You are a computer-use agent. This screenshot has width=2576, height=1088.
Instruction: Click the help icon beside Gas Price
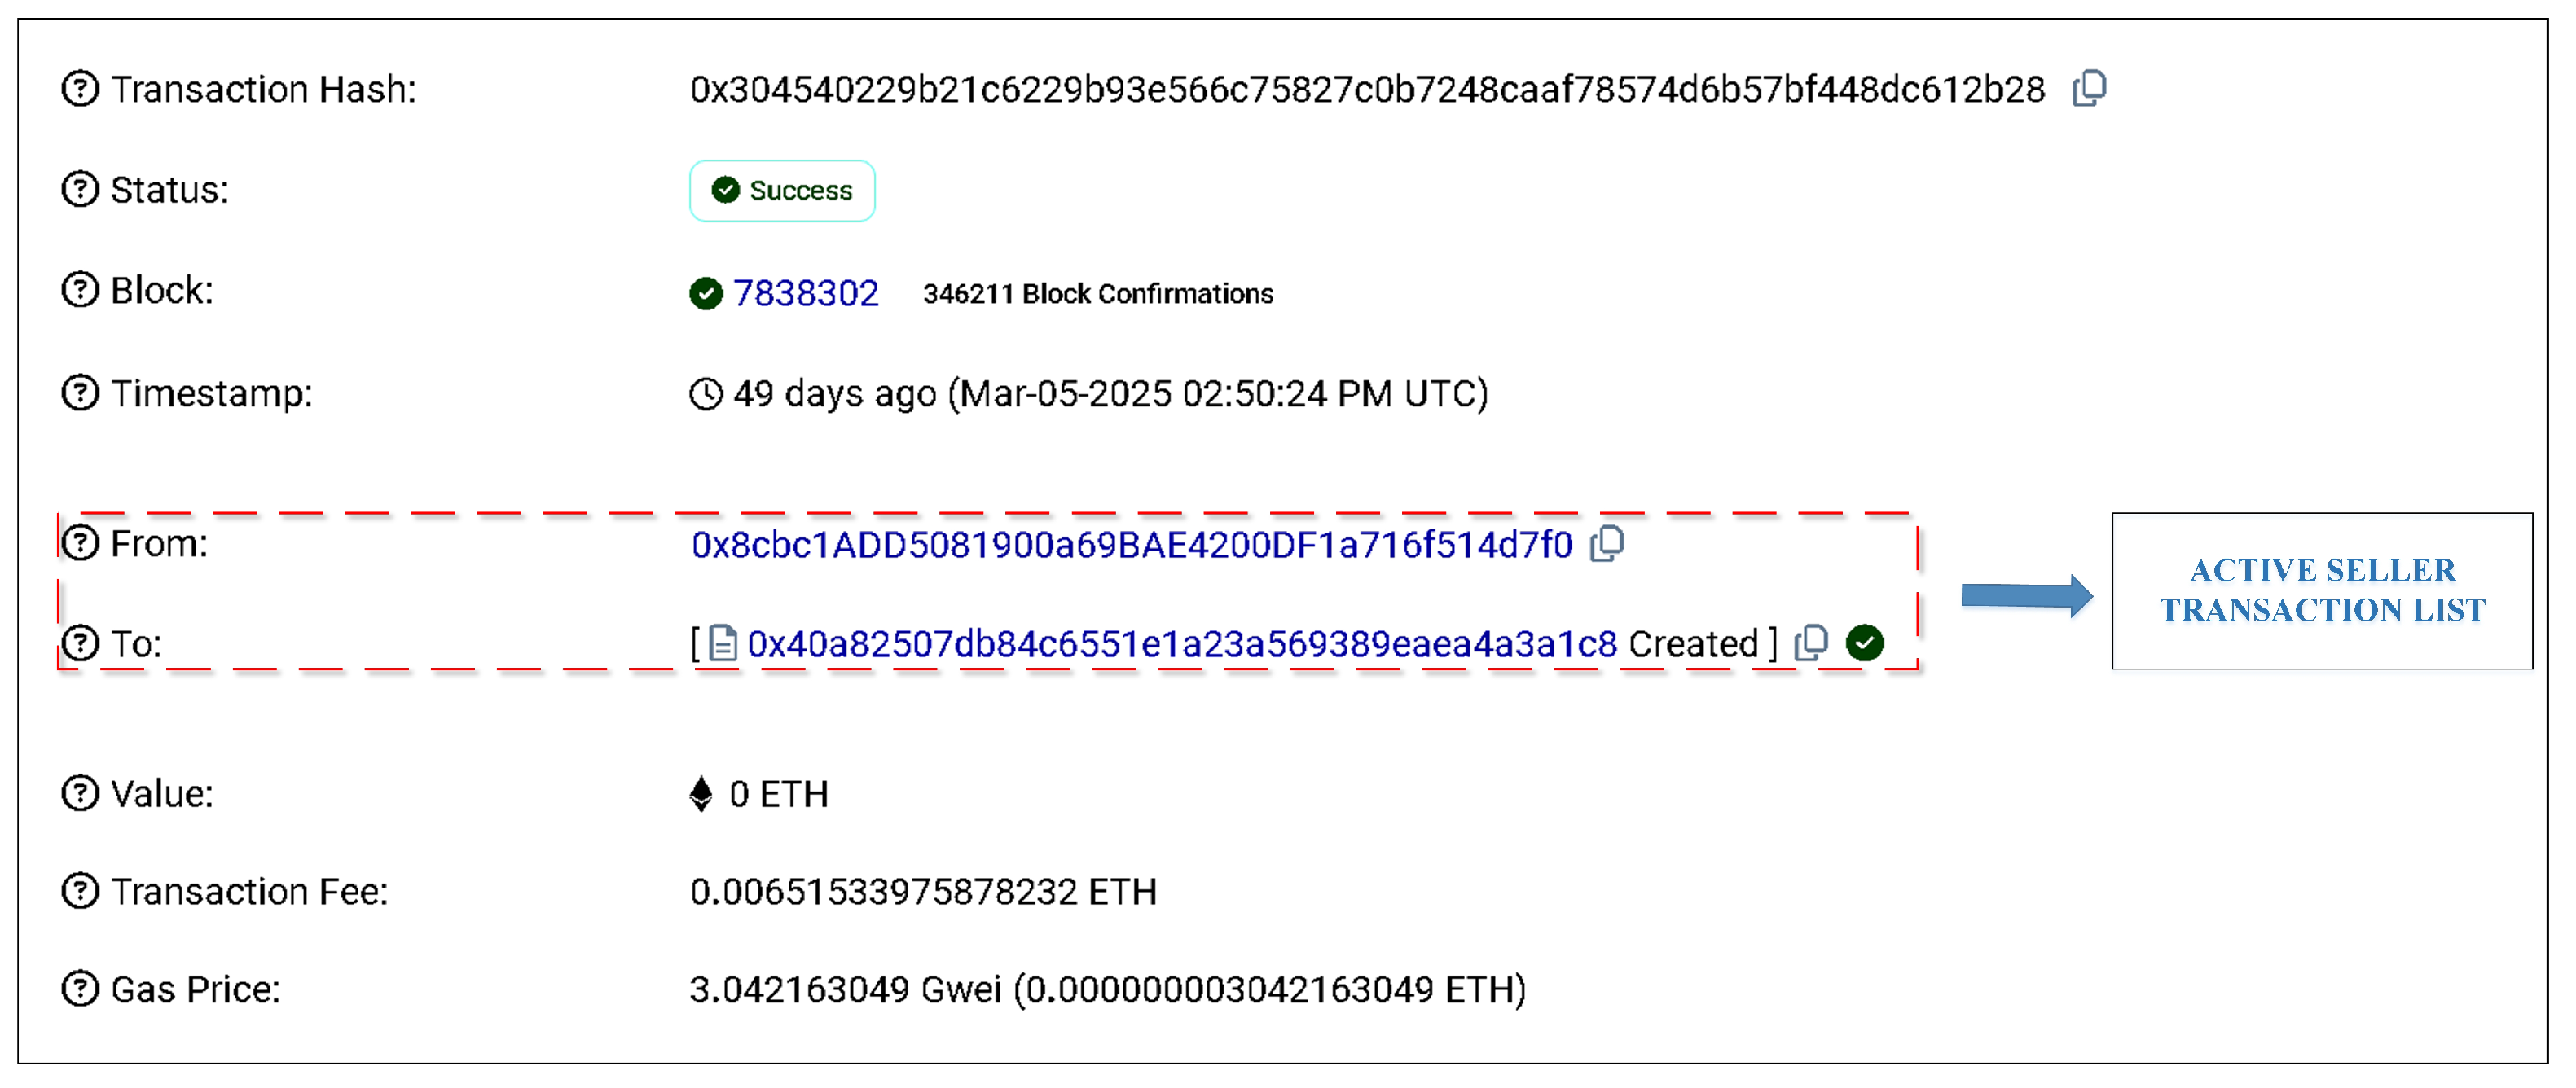[80, 989]
